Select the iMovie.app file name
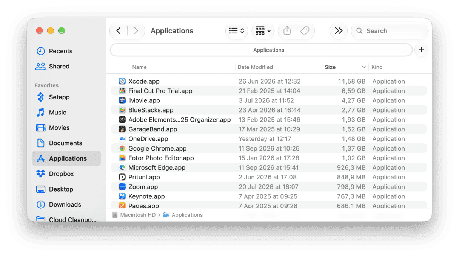The width and height of the screenshot is (459, 257). [x=144, y=100]
